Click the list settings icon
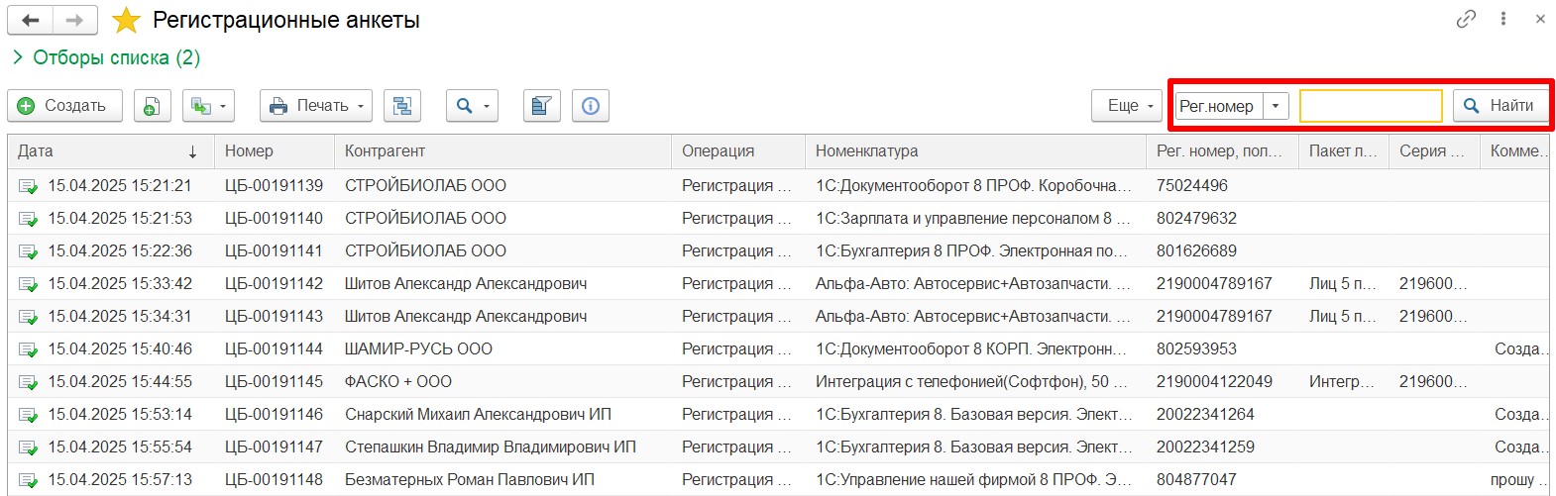 541,106
